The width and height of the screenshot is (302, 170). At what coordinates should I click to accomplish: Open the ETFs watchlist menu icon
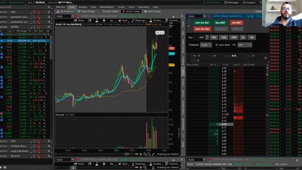[x=49, y=141]
